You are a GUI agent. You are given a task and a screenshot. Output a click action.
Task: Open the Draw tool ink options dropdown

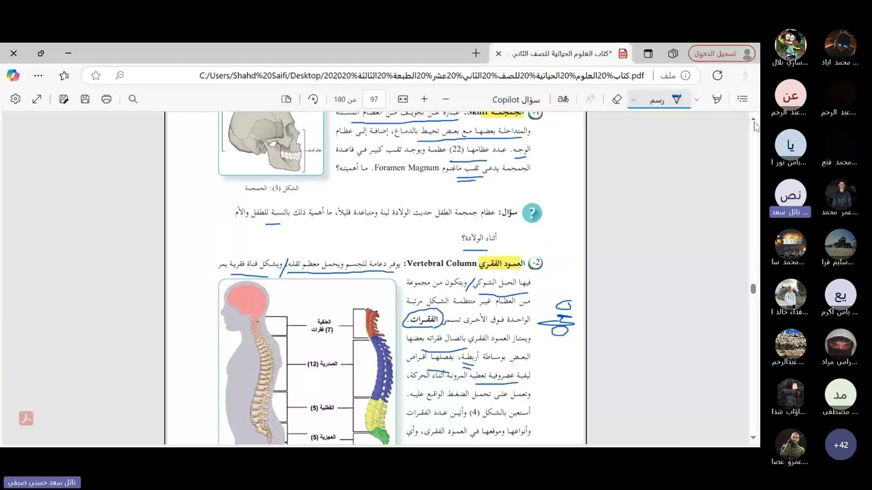(x=633, y=99)
